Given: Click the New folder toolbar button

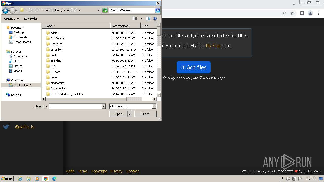Looking at the screenshot, I should click(x=31, y=19).
